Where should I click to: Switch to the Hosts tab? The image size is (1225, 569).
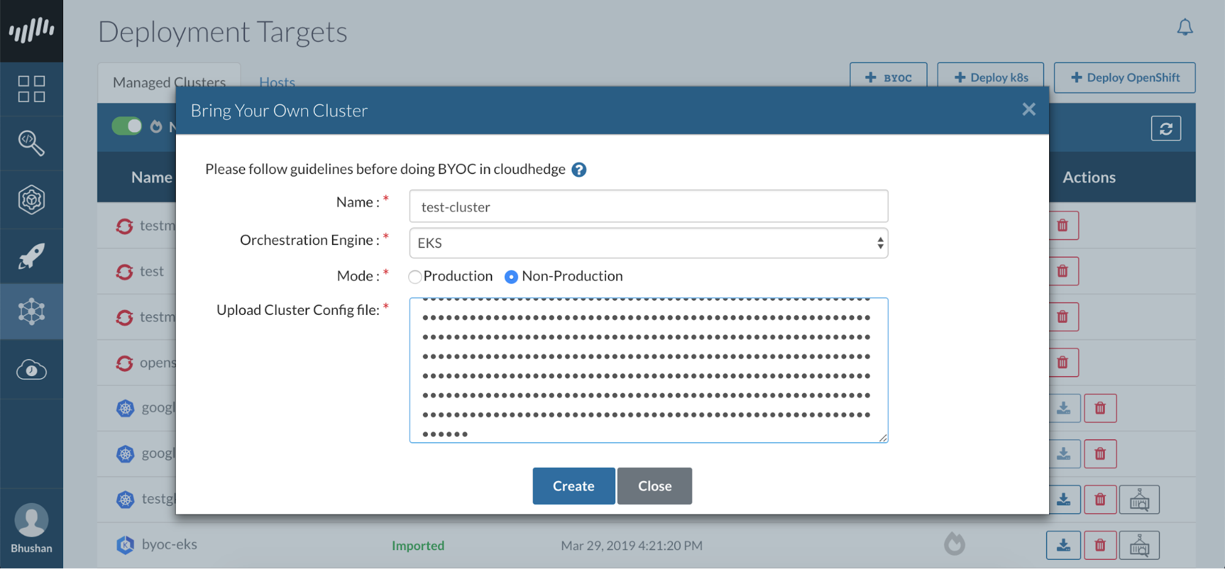point(277,82)
